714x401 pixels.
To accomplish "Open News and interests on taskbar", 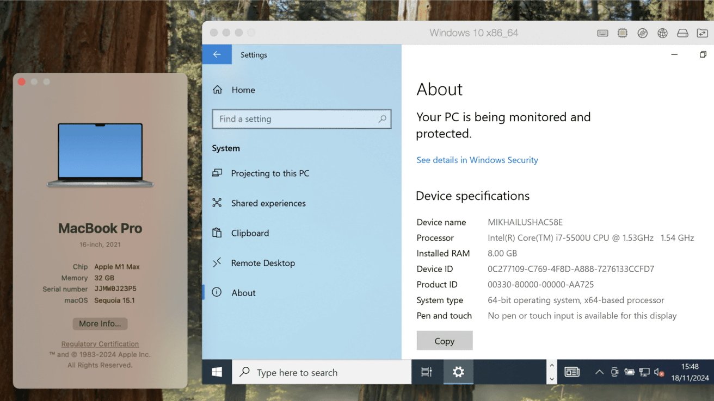I will 572,372.
